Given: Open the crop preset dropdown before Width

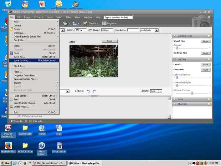Looking at the screenshot, I should [x=63, y=30].
